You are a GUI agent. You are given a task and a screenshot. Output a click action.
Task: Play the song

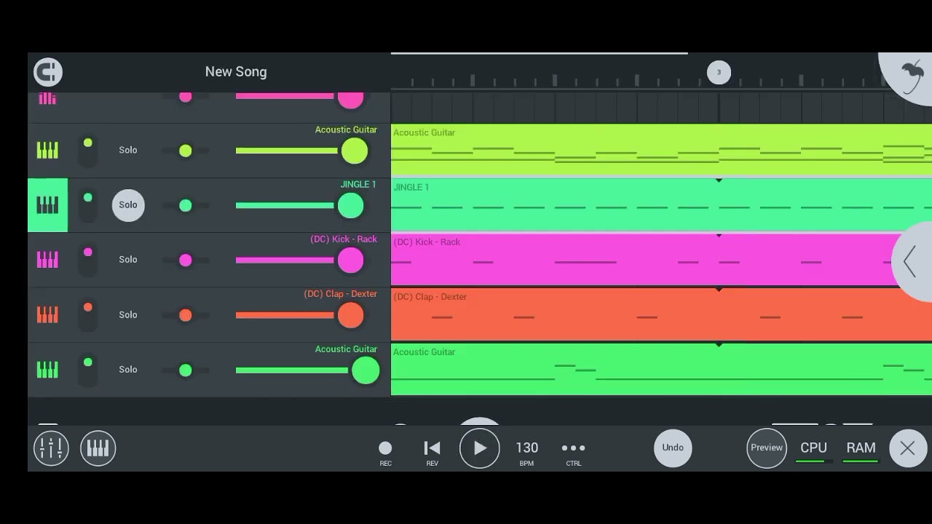tap(479, 448)
